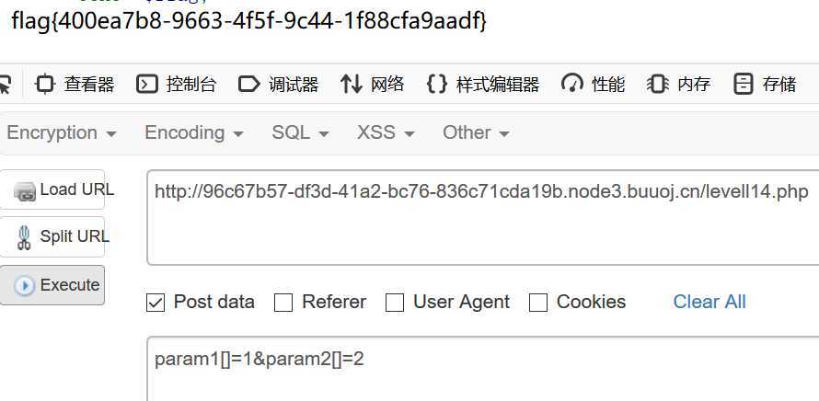Open the Debugger (调试器) tab icon

click(x=248, y=84)
